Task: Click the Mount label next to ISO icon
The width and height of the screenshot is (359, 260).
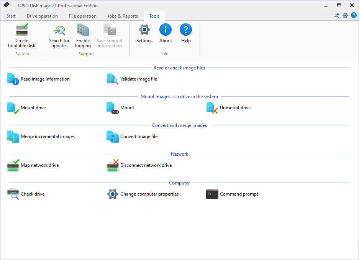Action: pyautogui.click(x=127, y=108)
